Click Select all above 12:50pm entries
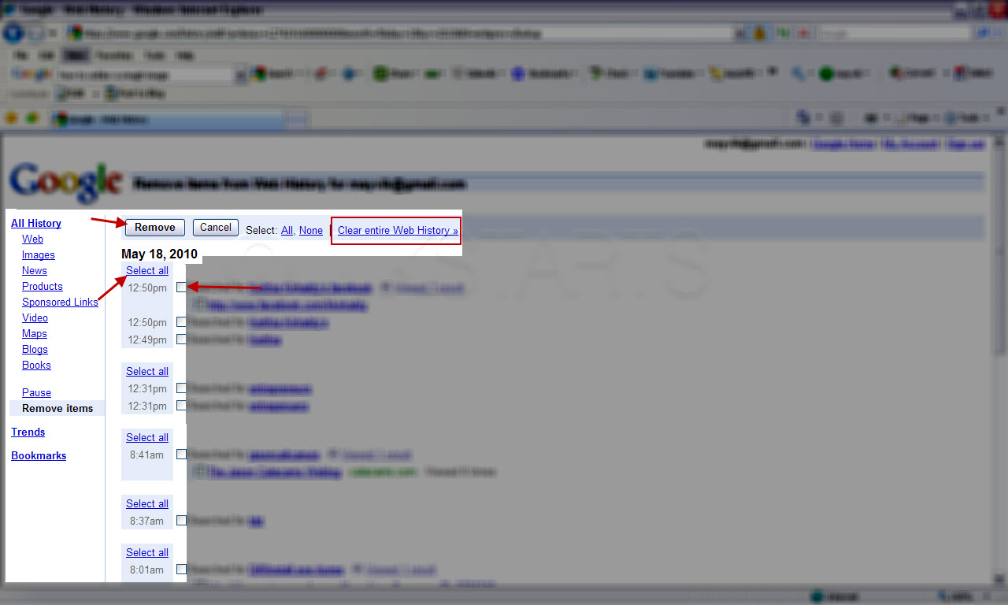The image size is (1008, 605). pos(147,271)
